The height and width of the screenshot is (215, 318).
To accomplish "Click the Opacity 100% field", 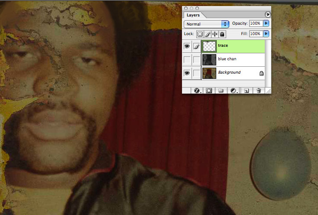I will (256, 23).
